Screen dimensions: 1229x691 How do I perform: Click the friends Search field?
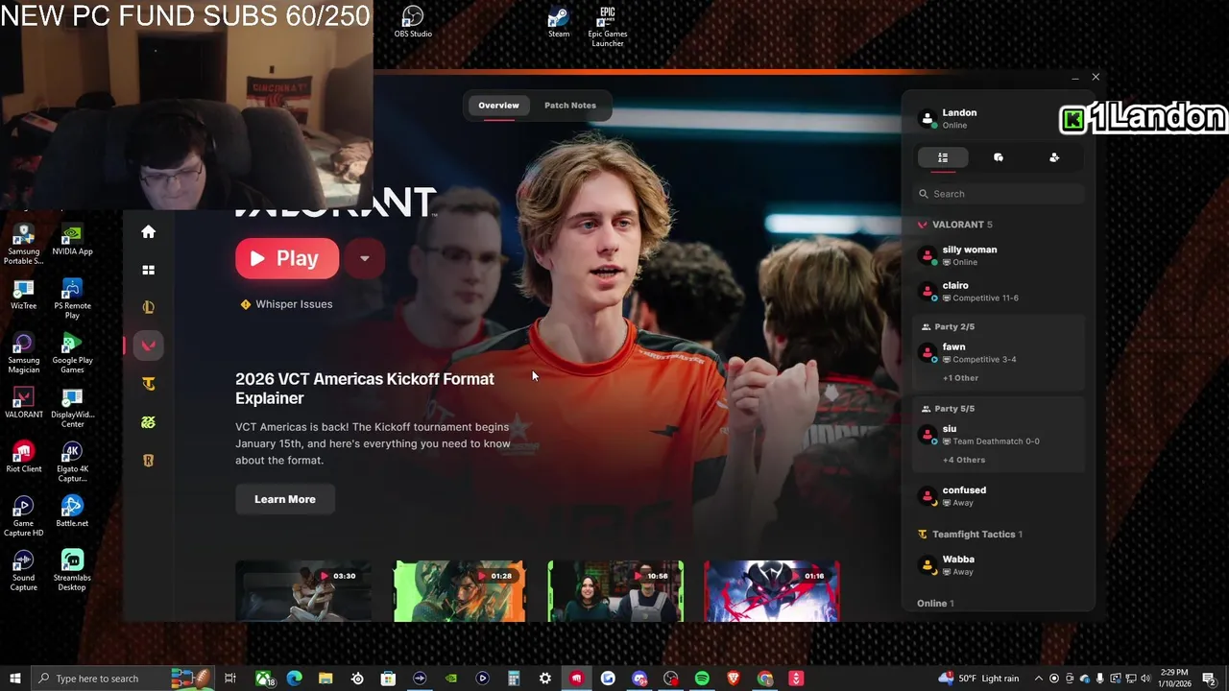pyautogui.click(x=999, y=194)
